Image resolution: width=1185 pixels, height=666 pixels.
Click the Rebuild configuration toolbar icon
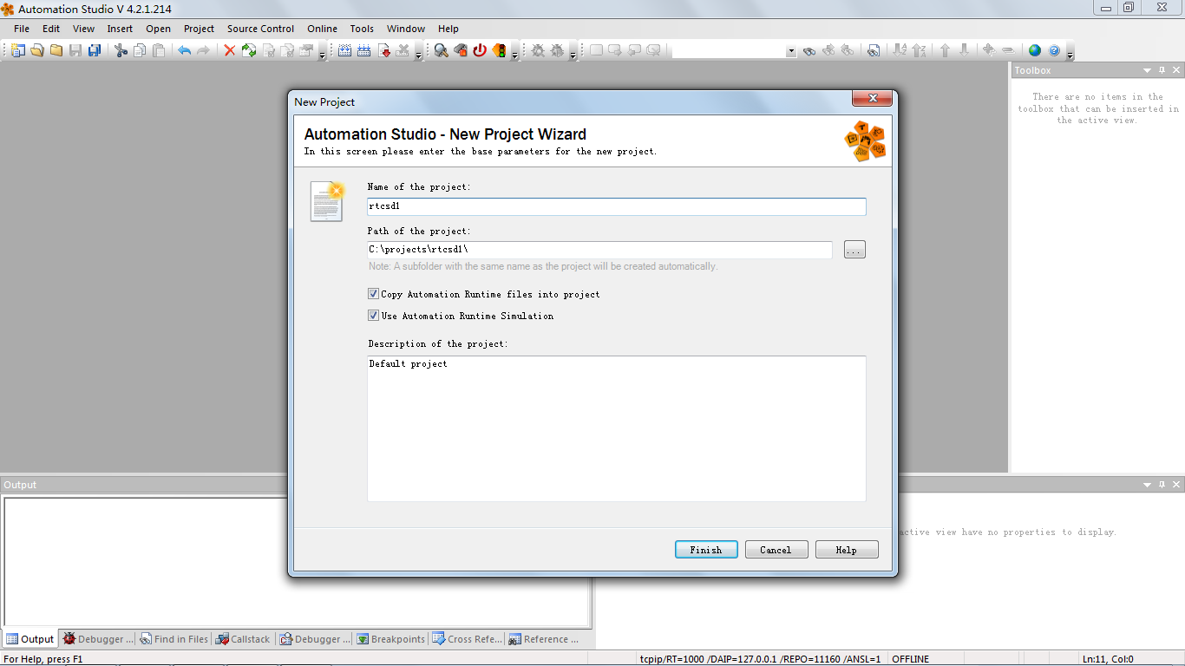[x=363, y=50]
